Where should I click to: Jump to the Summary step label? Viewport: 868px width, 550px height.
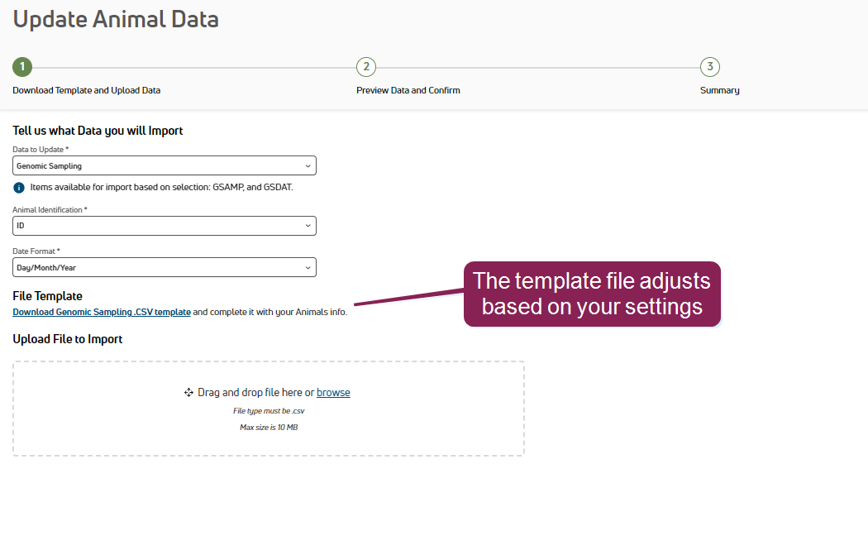pyautogui.click(x=720, y=90)
